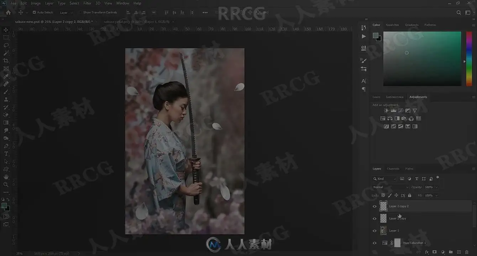This screenshot has height=256, width=477.
Task: Click the foreground color swatch in Color panel
Action: click(x=375, y=35)
